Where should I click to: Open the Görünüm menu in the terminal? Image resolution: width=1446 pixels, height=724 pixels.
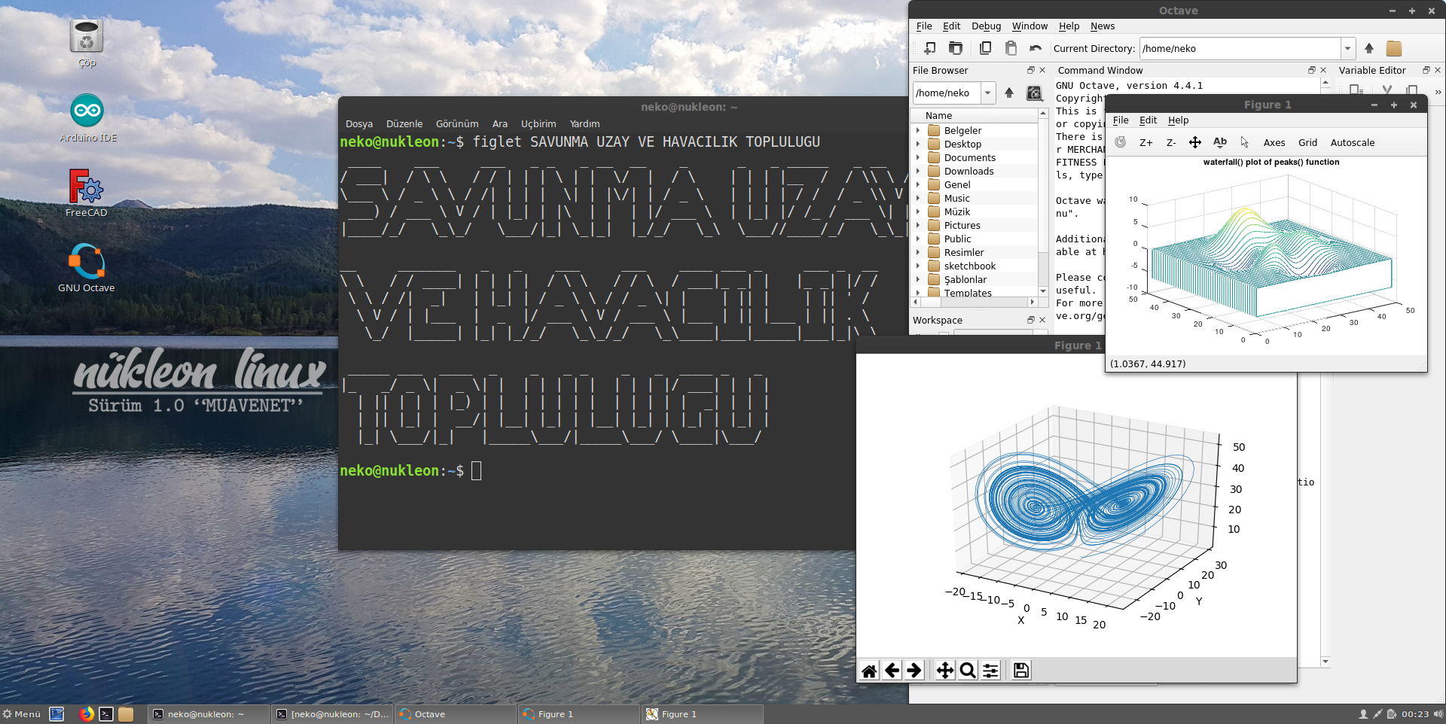pos(457,124)
